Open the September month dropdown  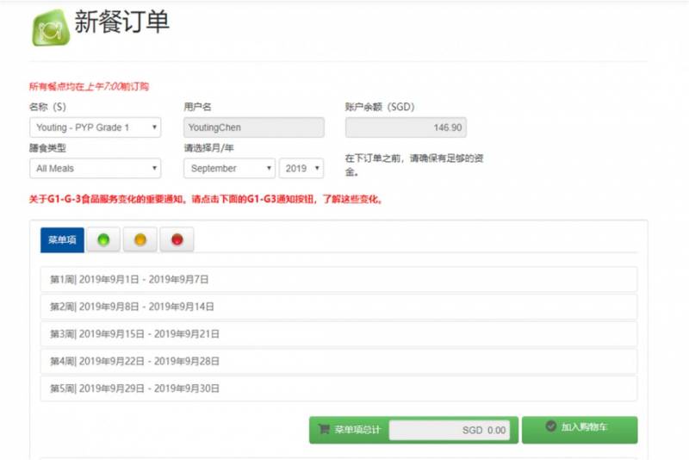pyautogui.click(x=229, y=169)
